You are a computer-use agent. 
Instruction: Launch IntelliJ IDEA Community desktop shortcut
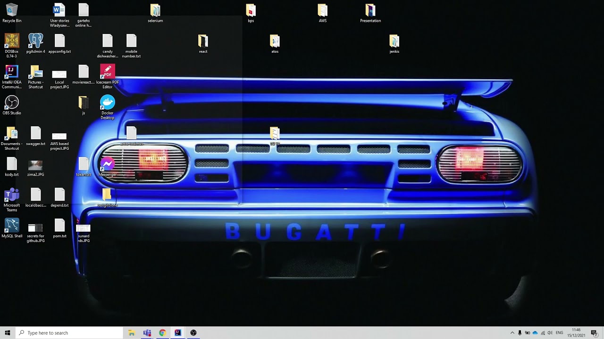pos(12,77)
